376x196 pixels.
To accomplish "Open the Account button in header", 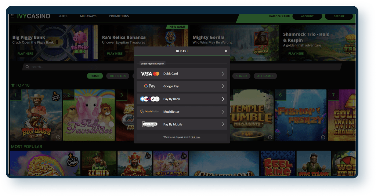I will [307, 17].
